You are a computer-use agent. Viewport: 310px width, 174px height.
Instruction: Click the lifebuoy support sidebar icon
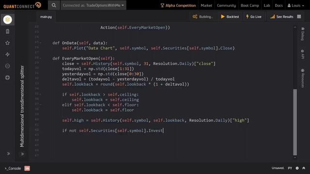(8, 77)
